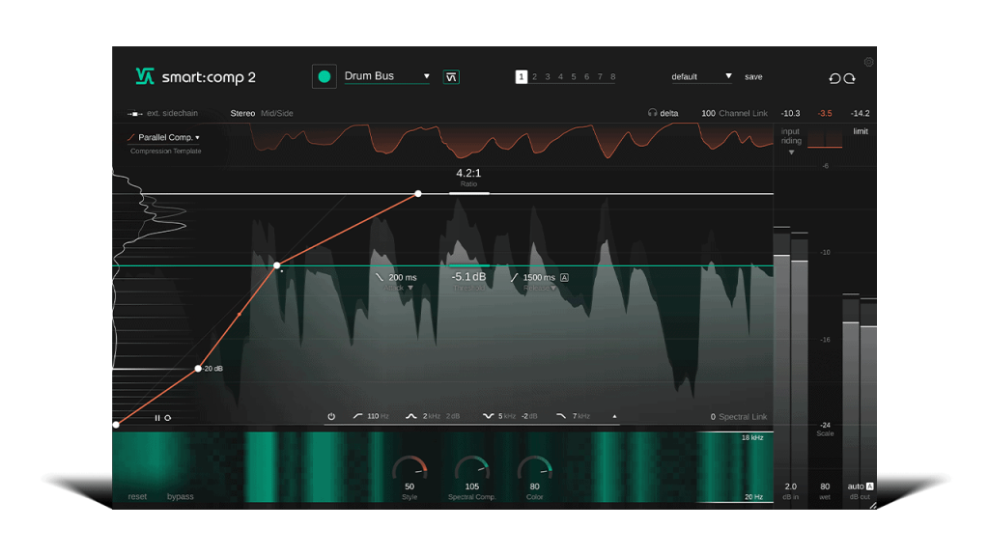Screen dimensions: 989x556
Task: Open the Drum Bus profile dropdown
Action: click(386, 76)
